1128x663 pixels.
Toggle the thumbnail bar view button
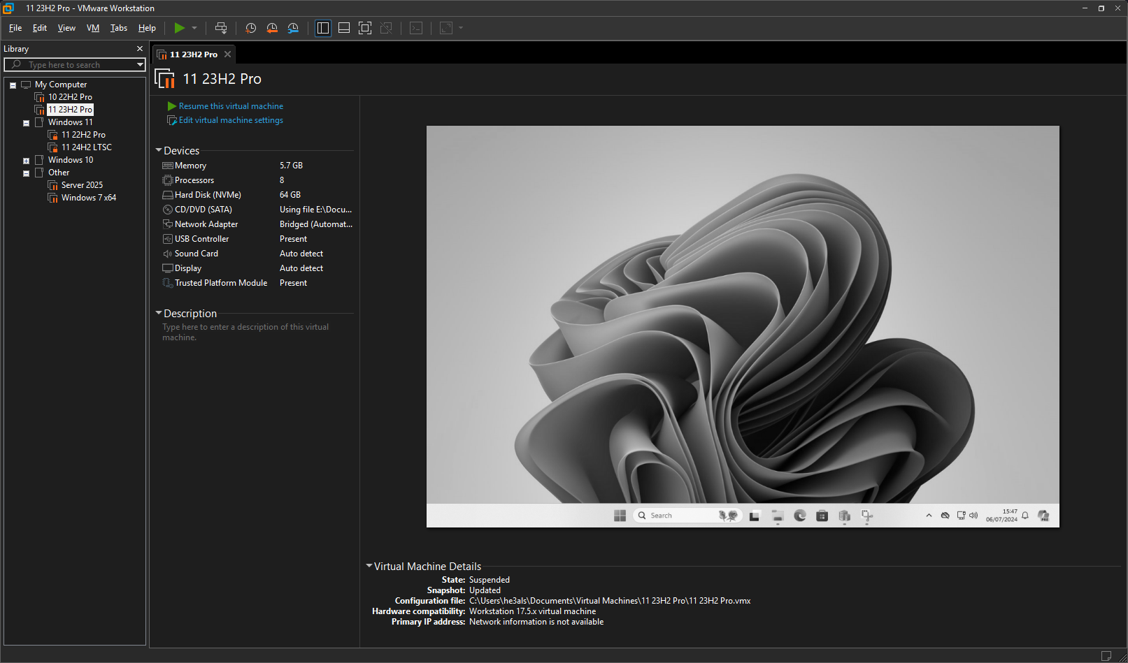344,28
